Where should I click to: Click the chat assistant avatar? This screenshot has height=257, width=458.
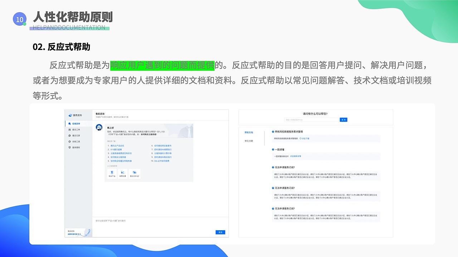coord(99,127)
